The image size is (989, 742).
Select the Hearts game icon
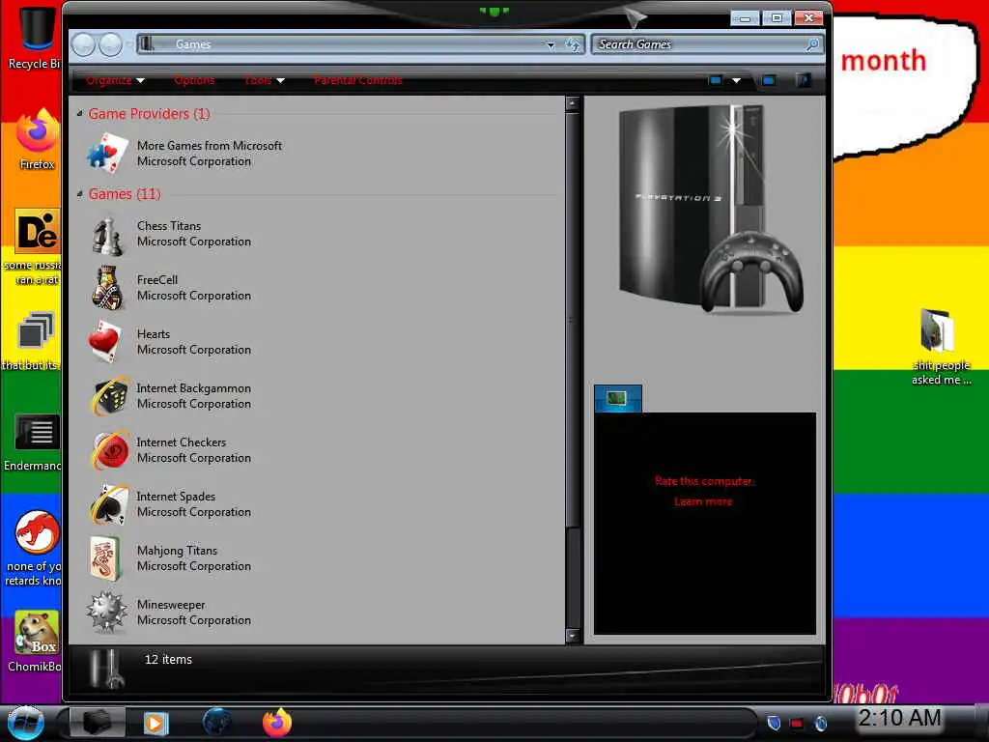(106, 342)
